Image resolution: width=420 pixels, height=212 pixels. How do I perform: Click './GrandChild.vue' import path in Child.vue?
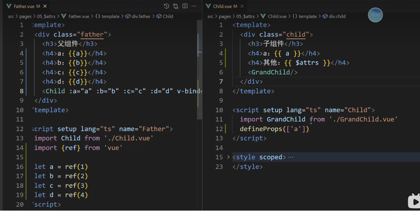pyautogui.click(x=364, y=119)
